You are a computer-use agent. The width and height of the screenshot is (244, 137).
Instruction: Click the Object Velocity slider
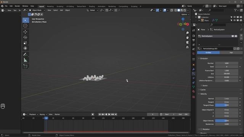[x=226, y=121]
